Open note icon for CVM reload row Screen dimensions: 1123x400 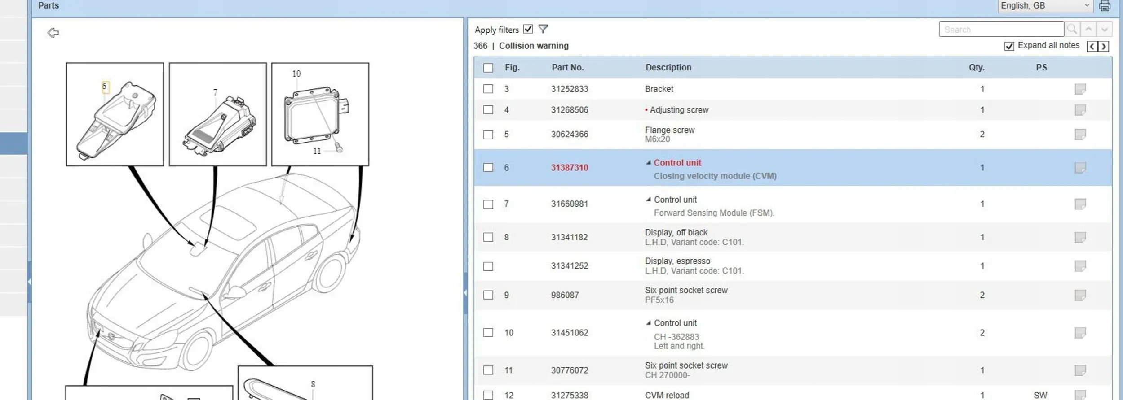click(1080, 395)
